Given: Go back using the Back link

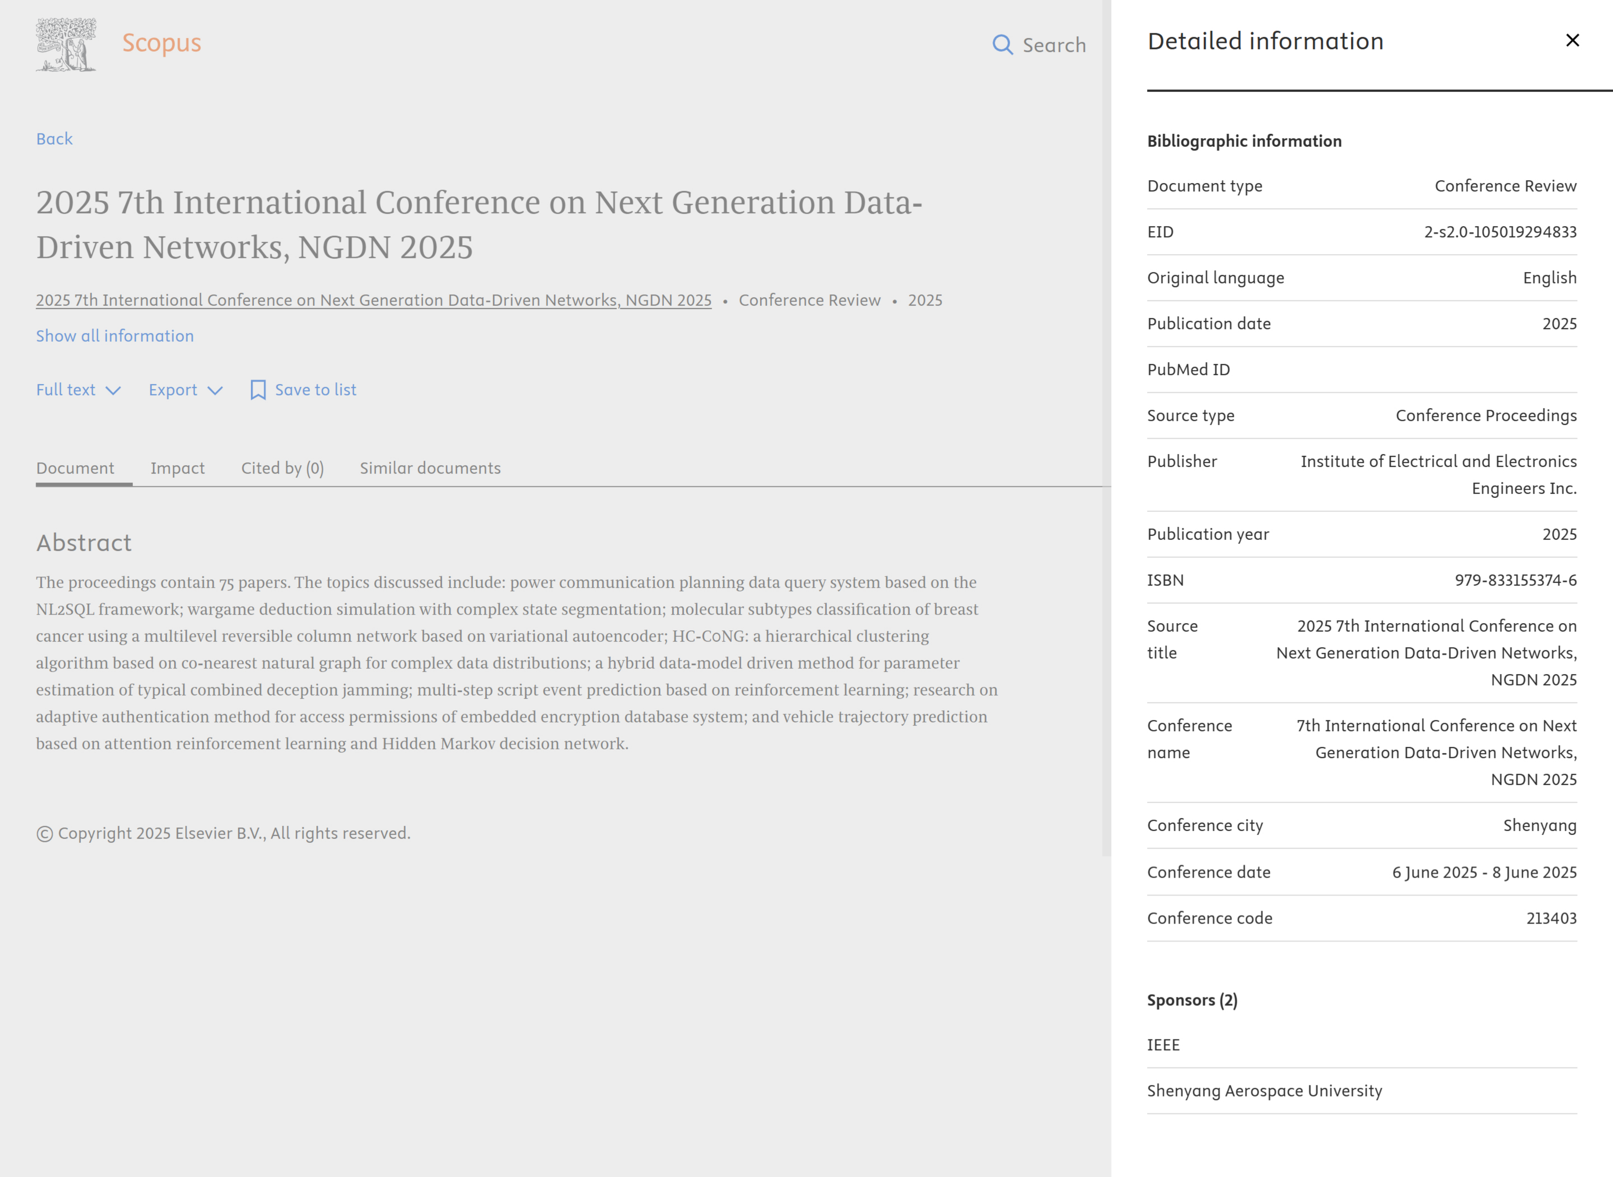Looking at the screenshot, I should pyautogui.click(x=55, y=139).
